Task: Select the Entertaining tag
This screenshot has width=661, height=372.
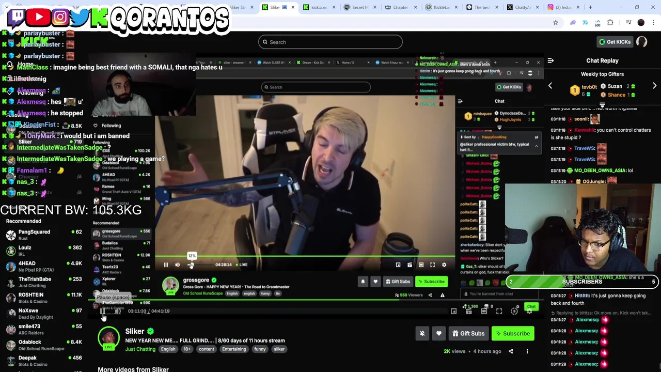Action: click(234, 349)
